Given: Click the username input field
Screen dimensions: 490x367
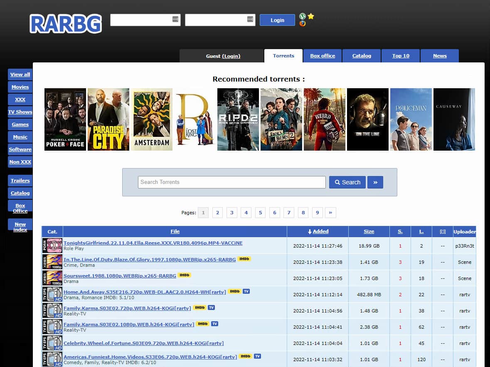Looking at the screenshot, I should tap(145, 20).
